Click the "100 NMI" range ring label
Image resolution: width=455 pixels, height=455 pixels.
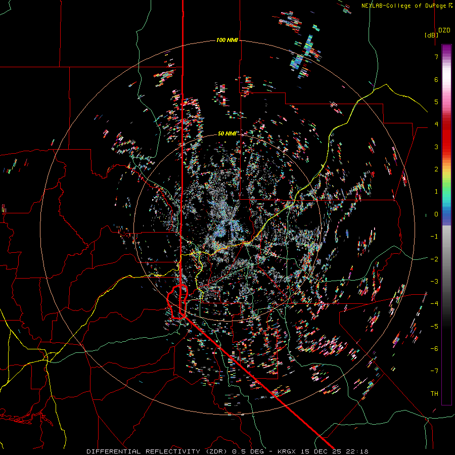pos(227,40)
